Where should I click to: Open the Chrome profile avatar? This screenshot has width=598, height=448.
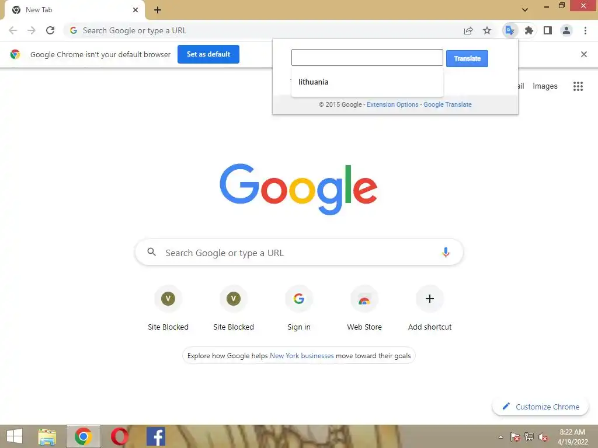[x=566, y=30]
